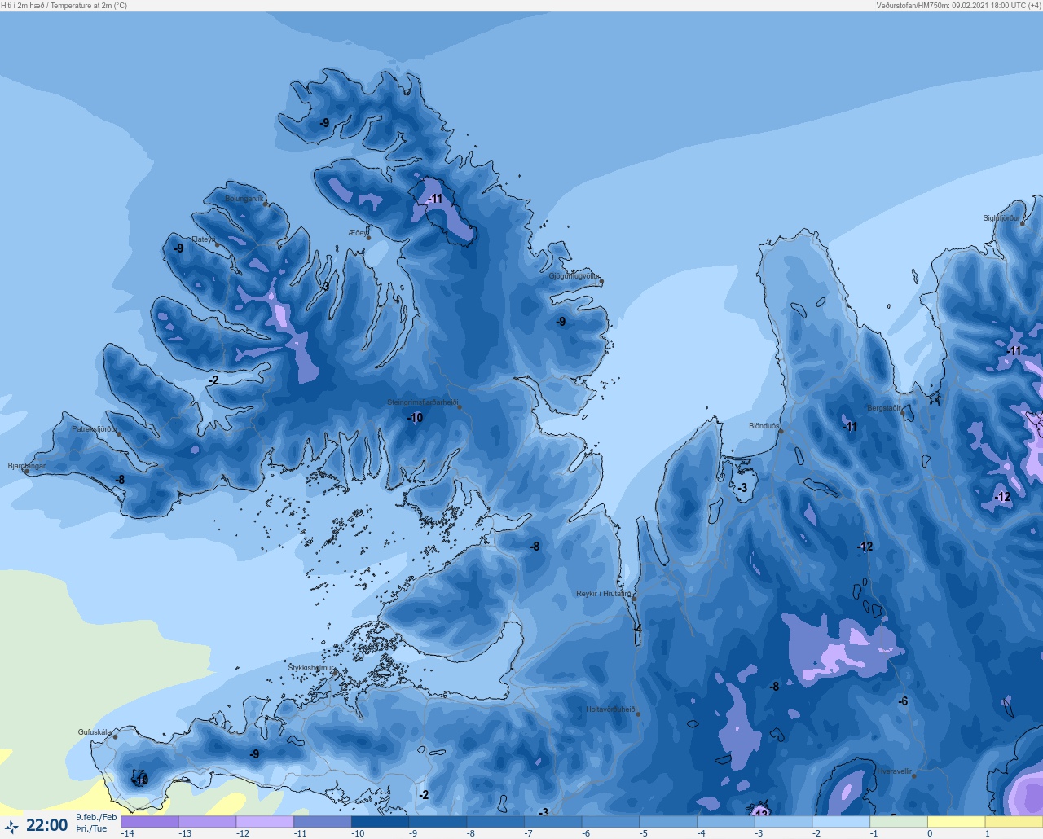Click the Gjögurflugvöllur station label
Viewport: 1043px width, 839px height.
click(x=574, y=276)
